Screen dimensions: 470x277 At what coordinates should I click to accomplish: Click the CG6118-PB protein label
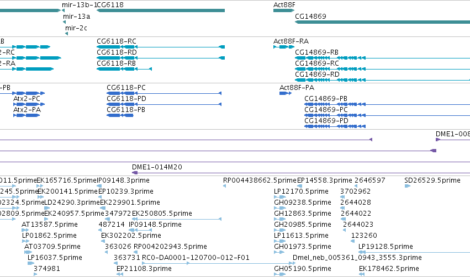(x=126, y=110)
